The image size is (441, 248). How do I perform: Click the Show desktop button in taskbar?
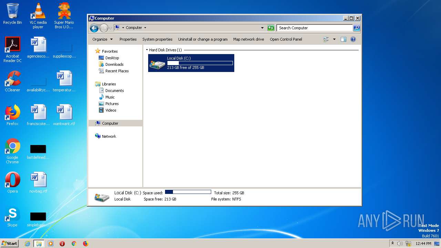437,244
